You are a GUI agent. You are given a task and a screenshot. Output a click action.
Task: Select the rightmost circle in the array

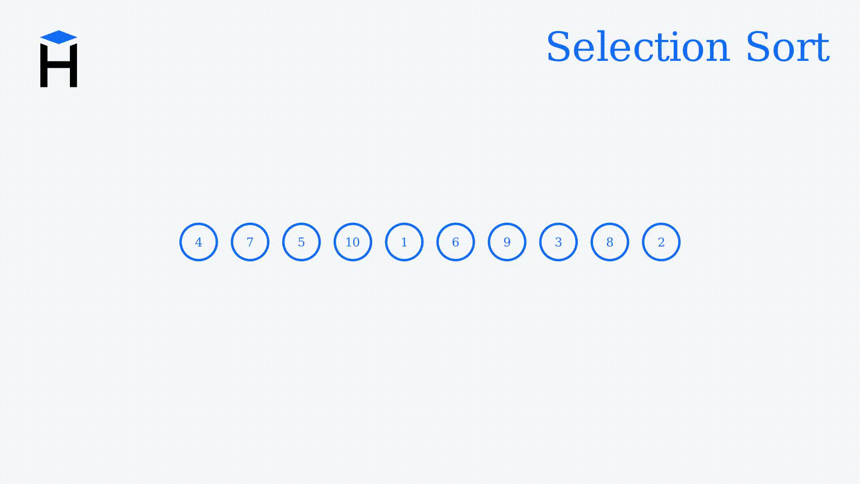[661, 242]
